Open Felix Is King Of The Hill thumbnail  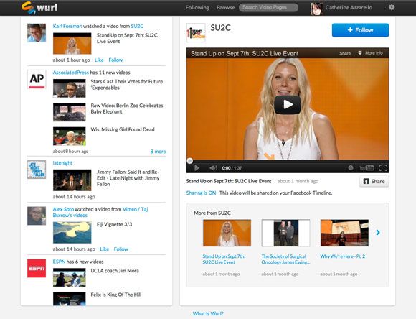(x=70, y=299)
